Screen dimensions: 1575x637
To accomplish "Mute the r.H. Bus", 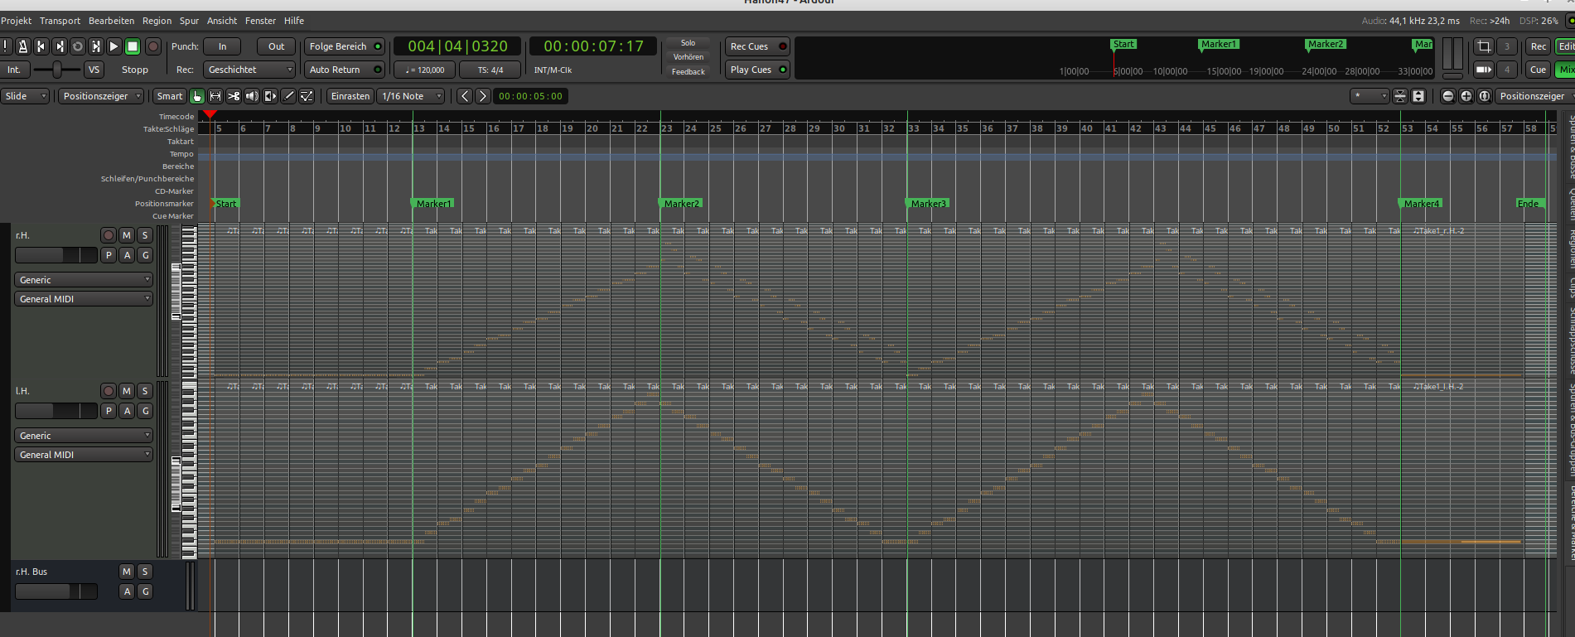I will point(127,572).
